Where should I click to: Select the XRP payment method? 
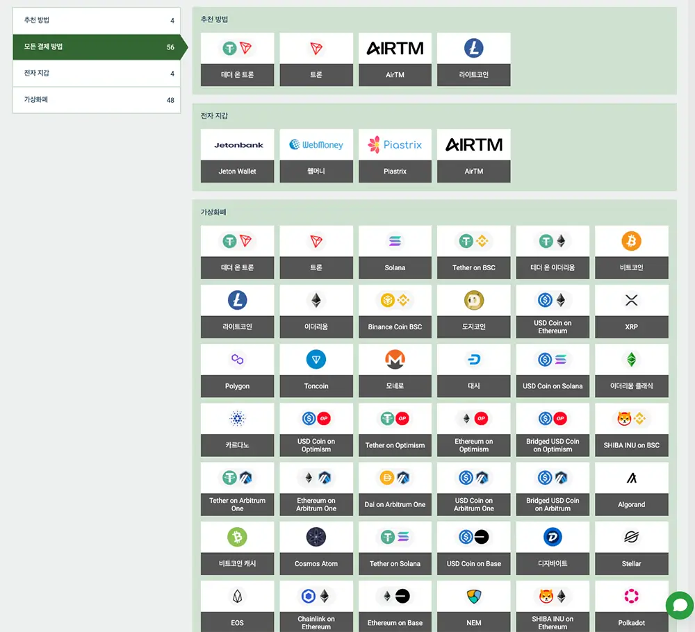coord(632,312)
